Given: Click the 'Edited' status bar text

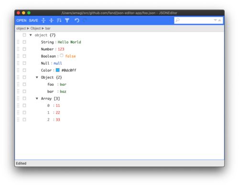Looking at the screenshot, I should 21,163.
